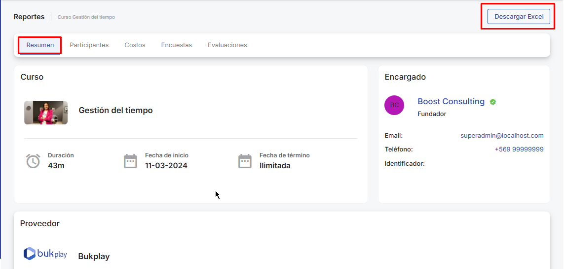Click the Gestión del tiempo course title
The width and height of the screenshot is (564, 269).
point(115,111)
